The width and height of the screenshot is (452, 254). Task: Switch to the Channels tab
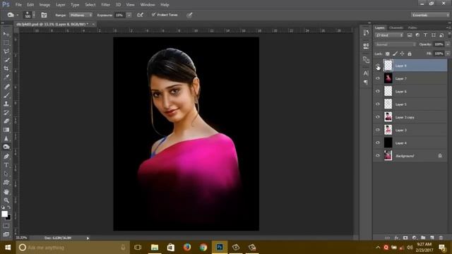[x=396, y=28]
